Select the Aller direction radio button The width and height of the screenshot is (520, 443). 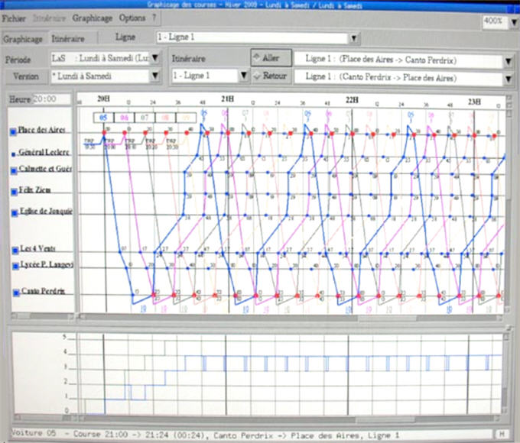pos(271,58)
